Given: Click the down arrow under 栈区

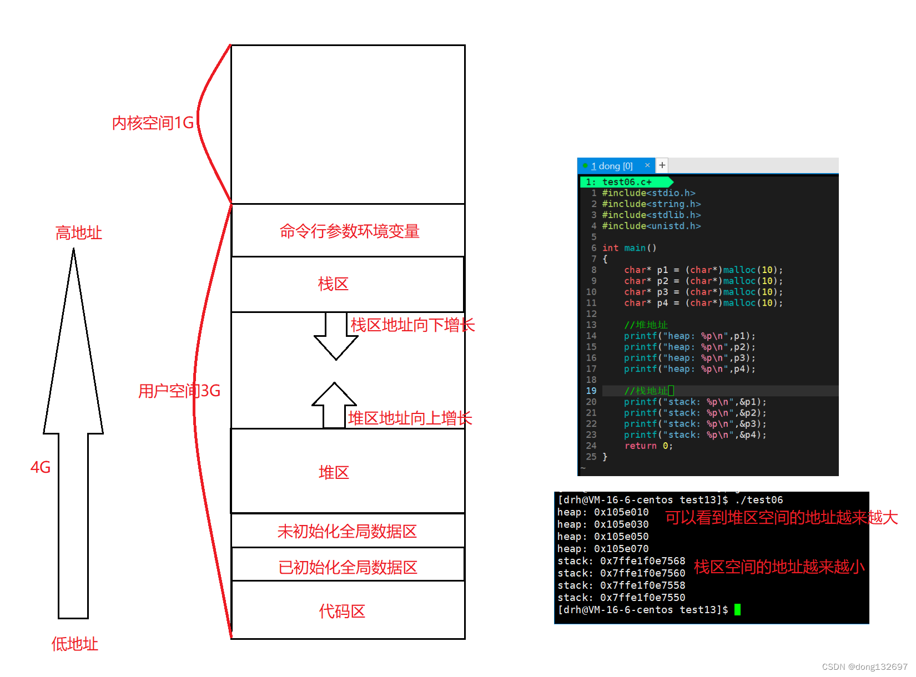Looking at the screenshot, I should click(x=336, y=336).
